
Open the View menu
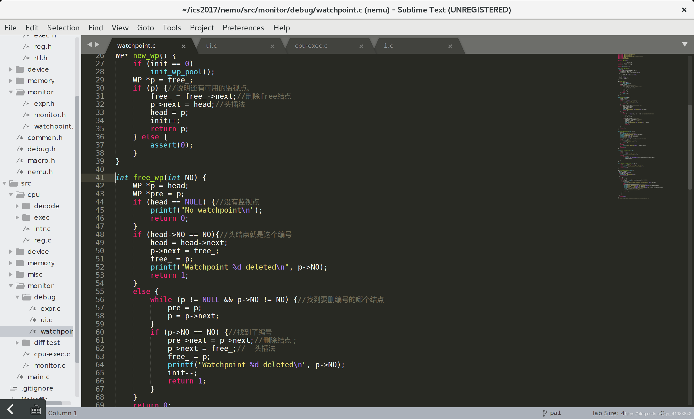(120, 28)
